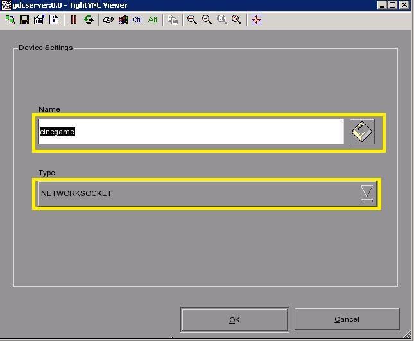This screenshot has height=341, width=414.
Task: Send Ctrl+Esc with the Windows flag icon
Action: click(123, 20)
